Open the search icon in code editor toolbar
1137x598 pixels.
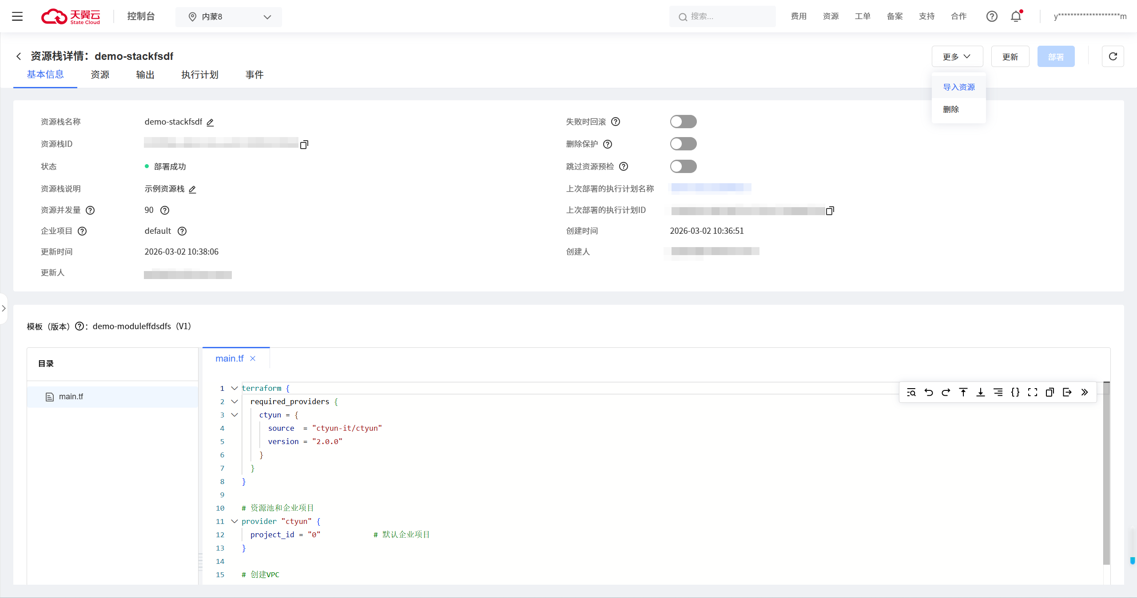coord(911,392)
